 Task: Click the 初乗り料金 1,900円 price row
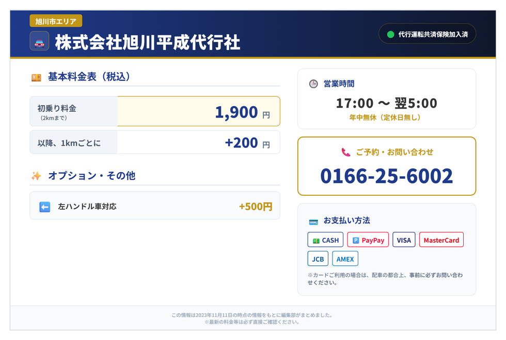click(155, 111)
